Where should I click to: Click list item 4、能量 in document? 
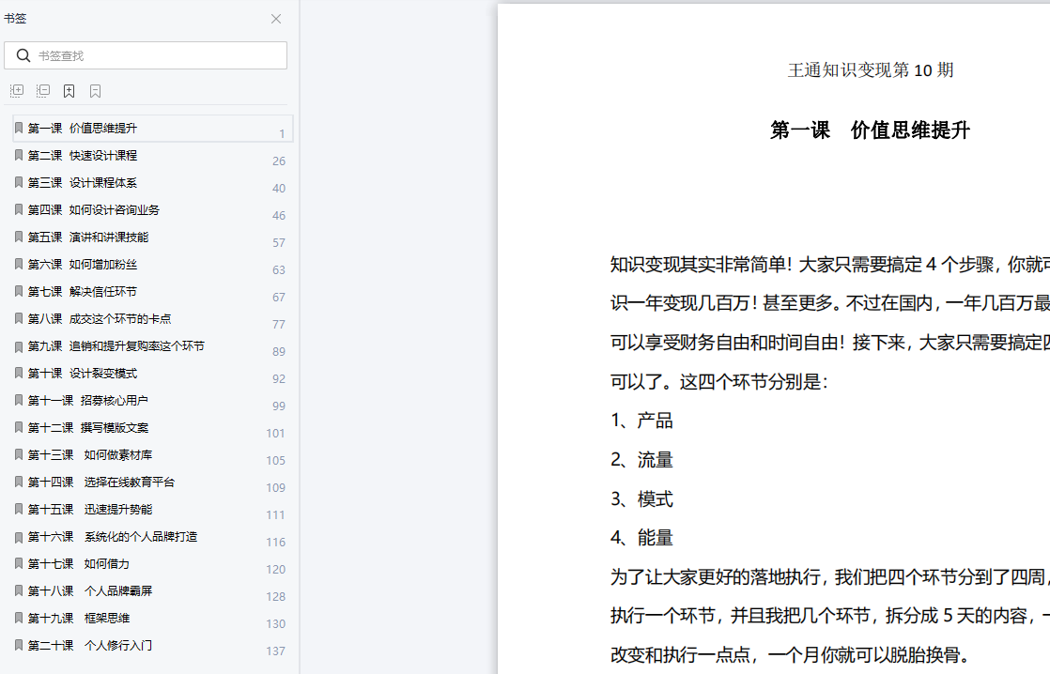[x=641, y=538]
